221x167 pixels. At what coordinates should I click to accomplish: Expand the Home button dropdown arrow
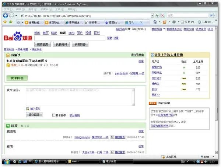tap(160, 22)
